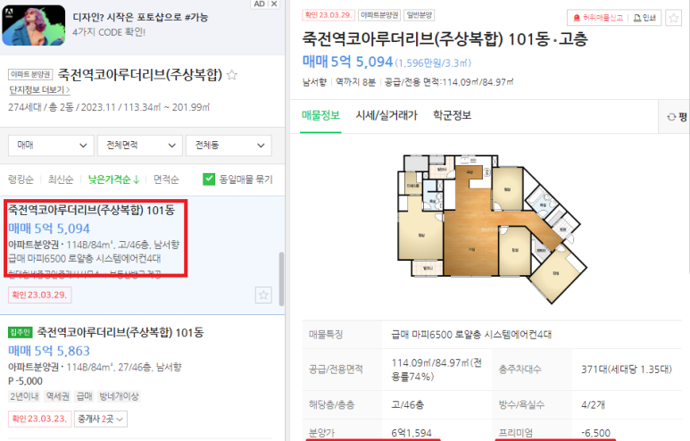Click the star icon in first listing card
Viewport: 690px width, 441px height.
tap(263, 295)
